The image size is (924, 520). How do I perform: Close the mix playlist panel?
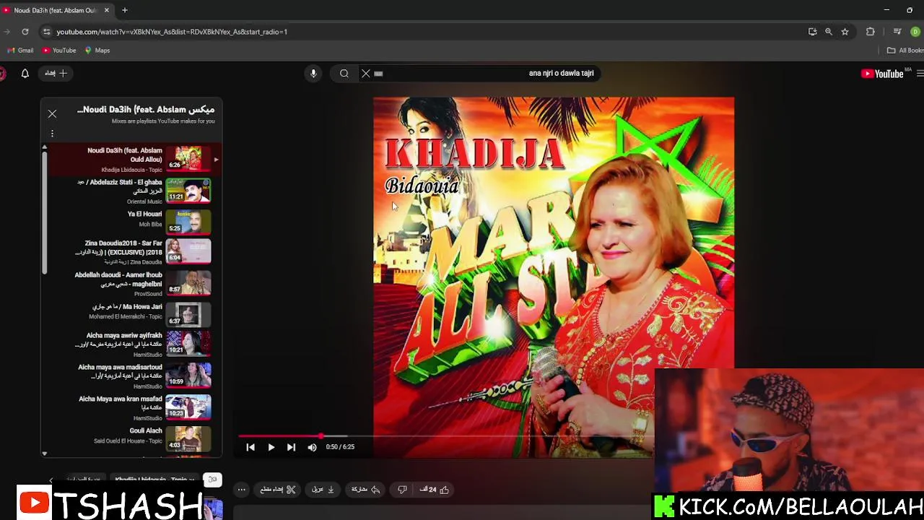tap(52, 113)
